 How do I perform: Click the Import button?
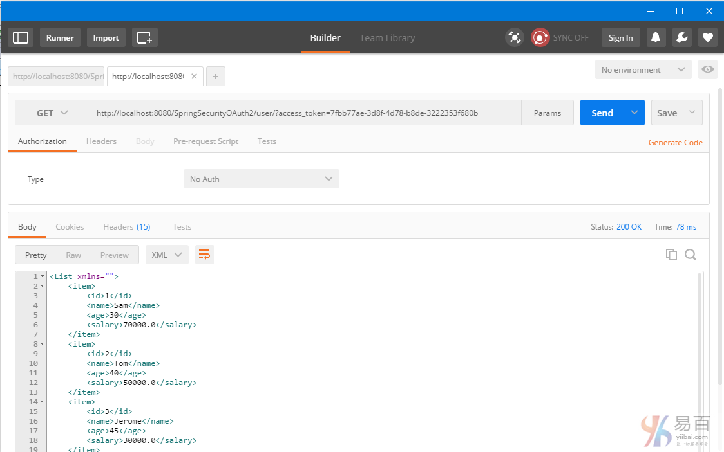(106, 37)
